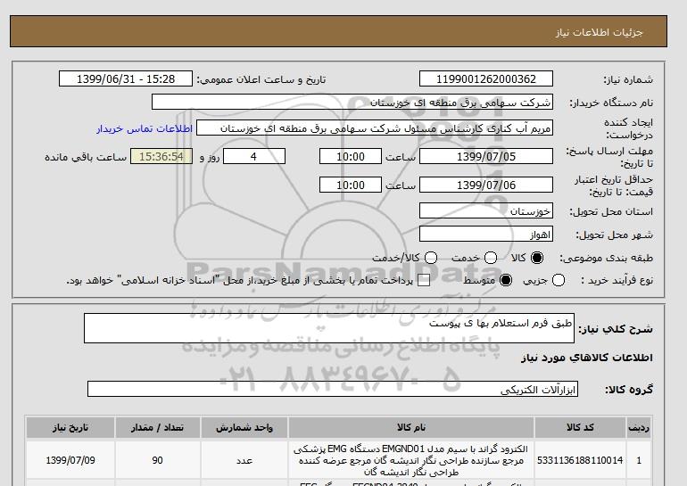687x486 pixels.
Task: Click the delivery province field خوزستان
Action: click(x=486, y=210)
